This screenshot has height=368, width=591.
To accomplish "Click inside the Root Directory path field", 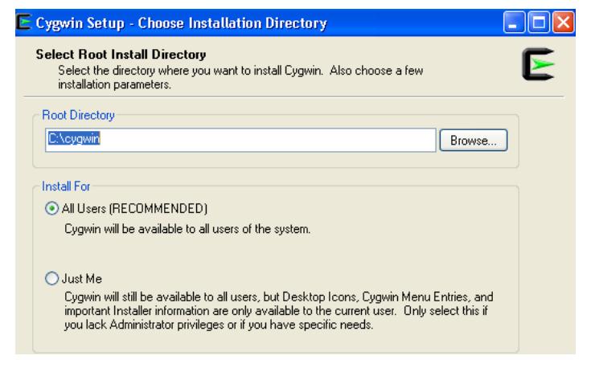I will pyautogui.click(x=273, y=139).
